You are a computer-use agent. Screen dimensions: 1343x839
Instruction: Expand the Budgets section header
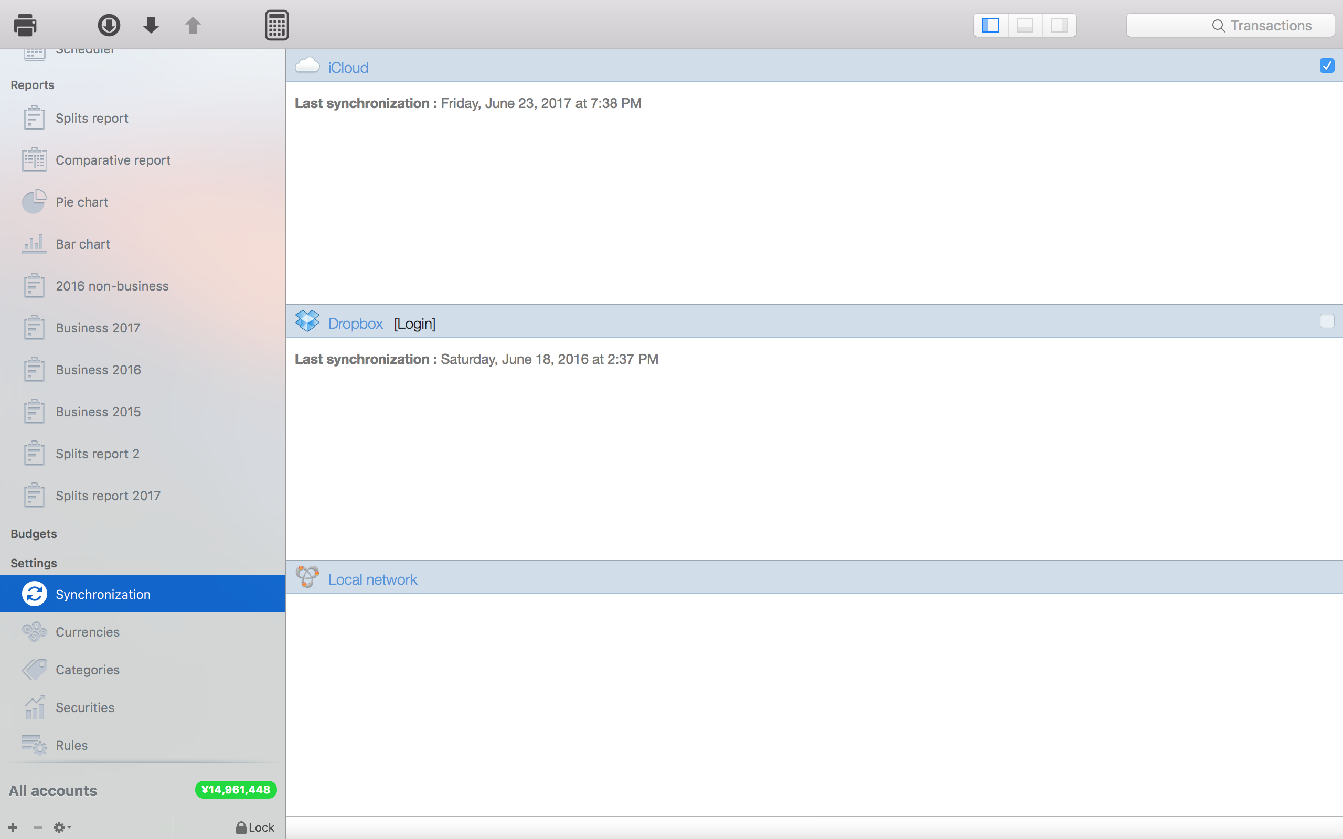pyautogui.click(x=34, y=534)
